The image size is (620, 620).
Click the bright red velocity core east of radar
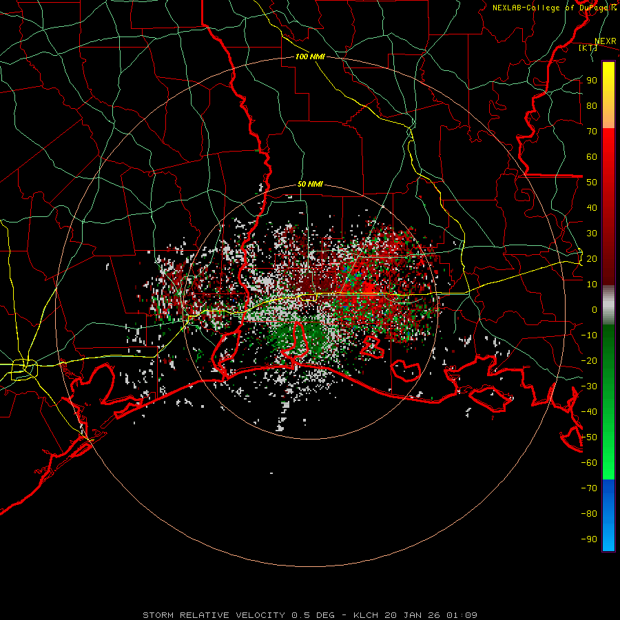click(369, 288)
